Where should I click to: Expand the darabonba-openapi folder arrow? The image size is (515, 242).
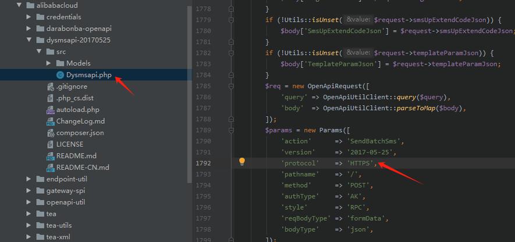tap(29, 28)
